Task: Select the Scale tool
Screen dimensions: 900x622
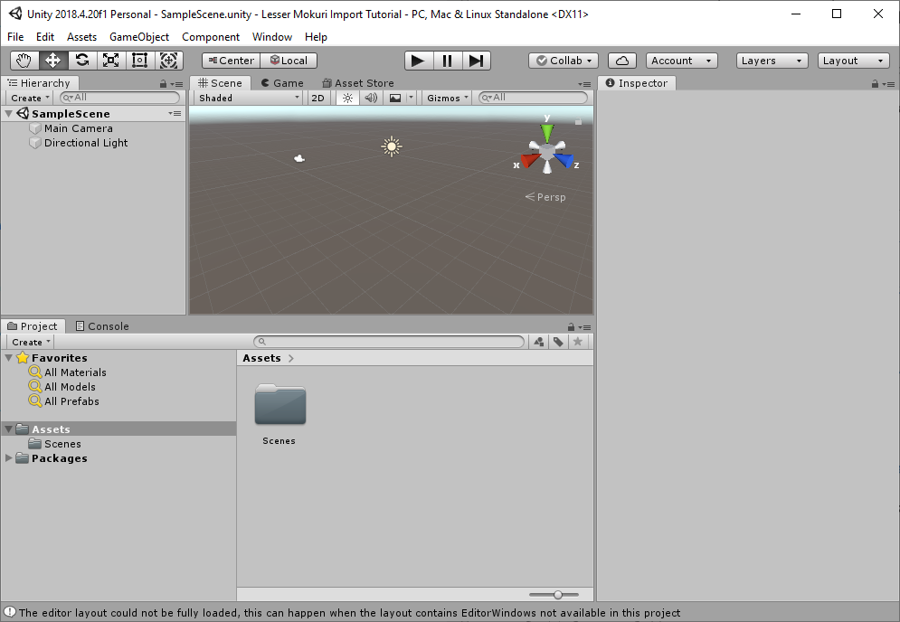Action: coord(110,61)
